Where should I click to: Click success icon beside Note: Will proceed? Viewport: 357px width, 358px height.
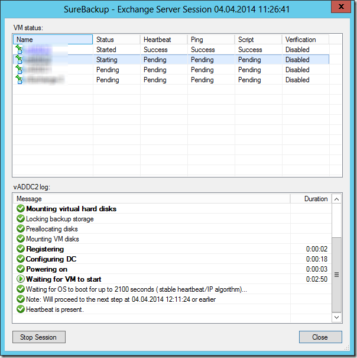pyautogui.click(x=21, y=299)
